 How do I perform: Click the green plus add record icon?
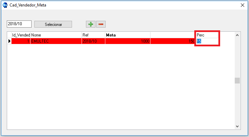[90, 24]
